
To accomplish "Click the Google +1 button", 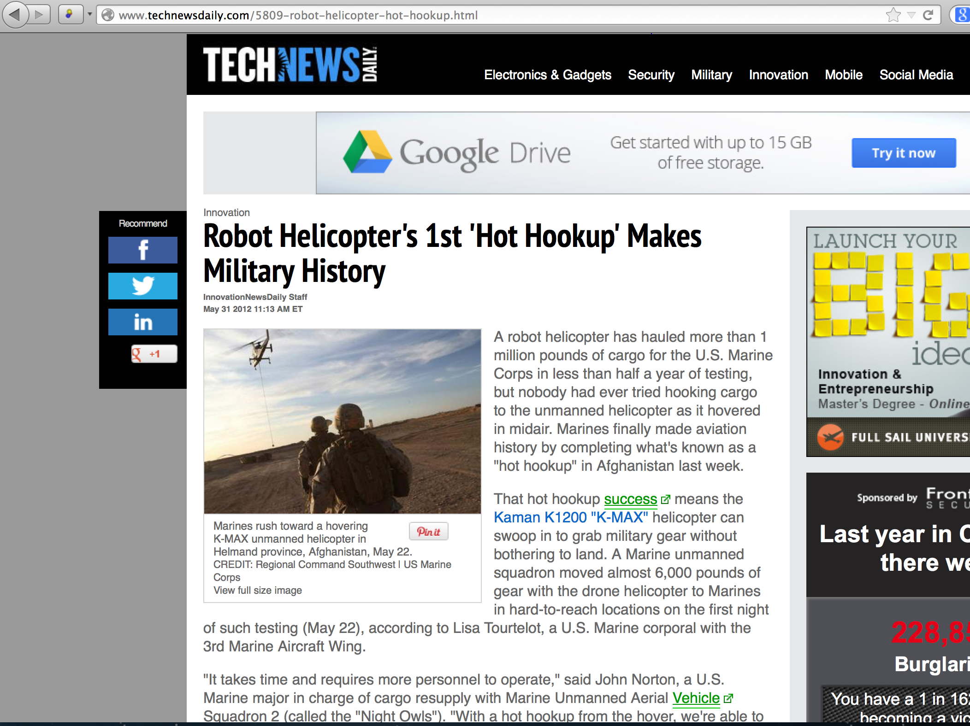I will click(154, 354).
